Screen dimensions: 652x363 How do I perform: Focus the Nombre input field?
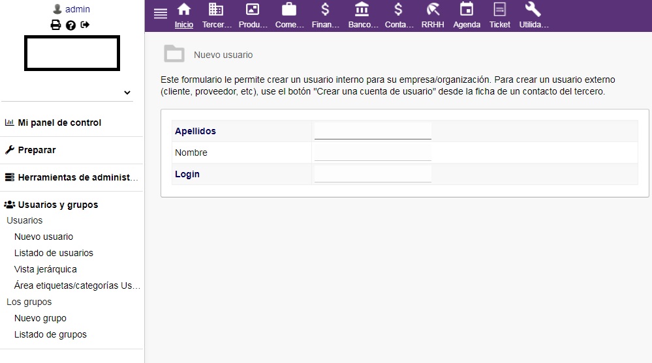[x=373, y=152]
